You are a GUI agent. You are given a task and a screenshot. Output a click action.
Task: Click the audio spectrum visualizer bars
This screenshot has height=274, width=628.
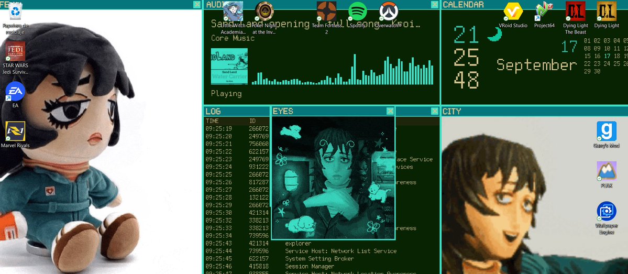pyautogui.click(x=343, y=69)
